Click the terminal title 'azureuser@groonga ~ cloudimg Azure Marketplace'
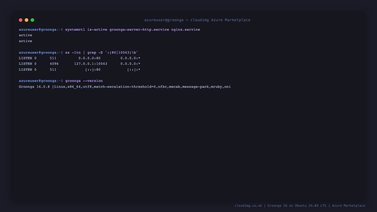The width and height of the screenshot is (377, 212). point(197,20)
